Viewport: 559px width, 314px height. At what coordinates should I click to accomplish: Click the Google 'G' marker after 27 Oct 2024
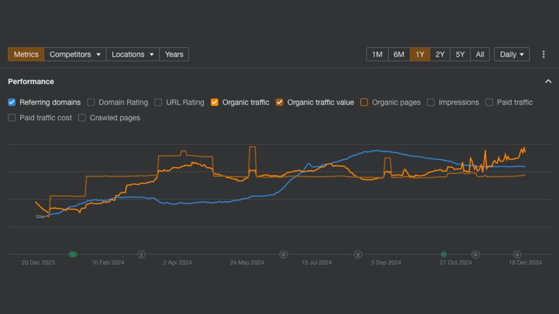click(475, 255)
